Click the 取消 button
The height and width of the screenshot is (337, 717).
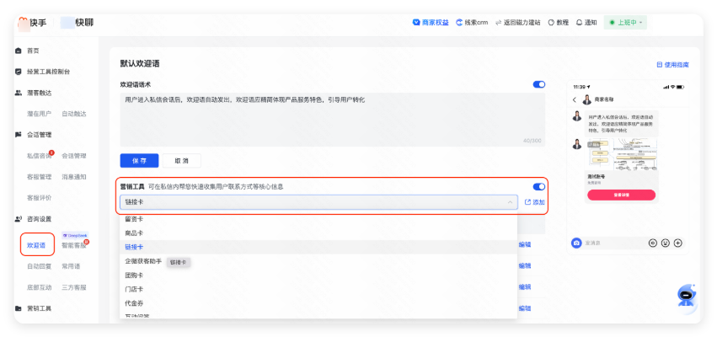(181, 161)
